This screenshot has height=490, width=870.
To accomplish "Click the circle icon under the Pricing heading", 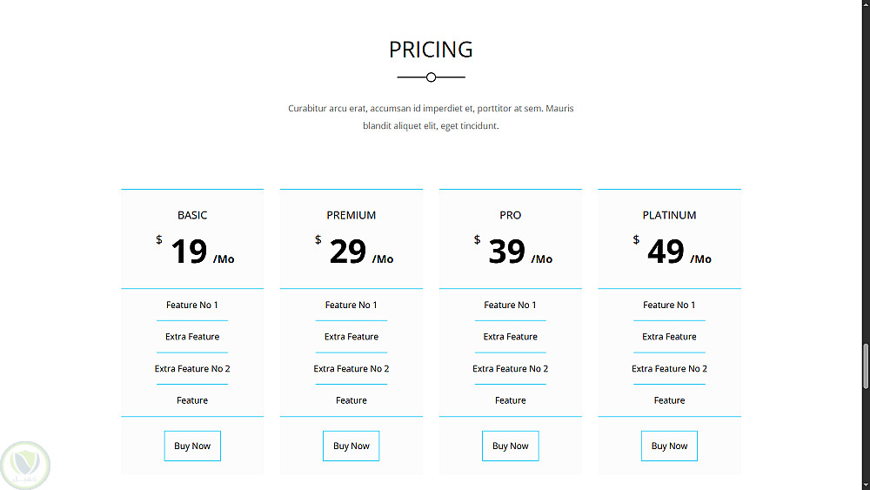I will click(x=431, y=77).
